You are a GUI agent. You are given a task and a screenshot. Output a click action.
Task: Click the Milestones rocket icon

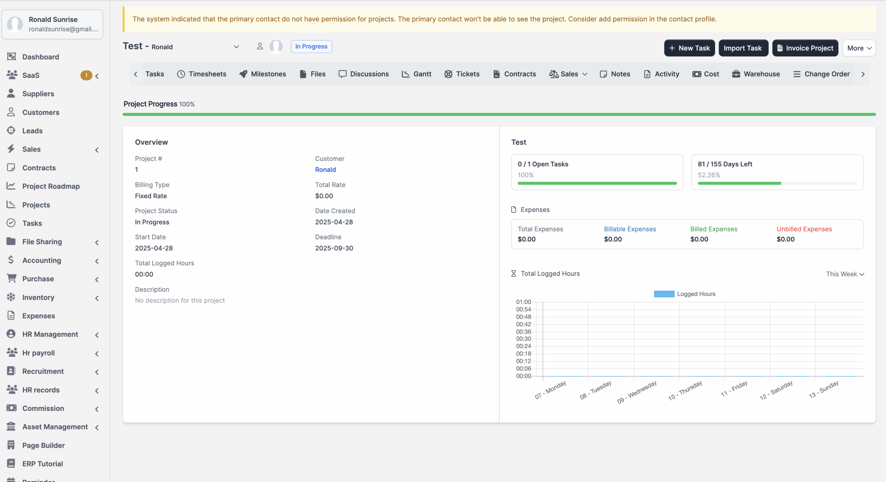[x=243, y=74]
